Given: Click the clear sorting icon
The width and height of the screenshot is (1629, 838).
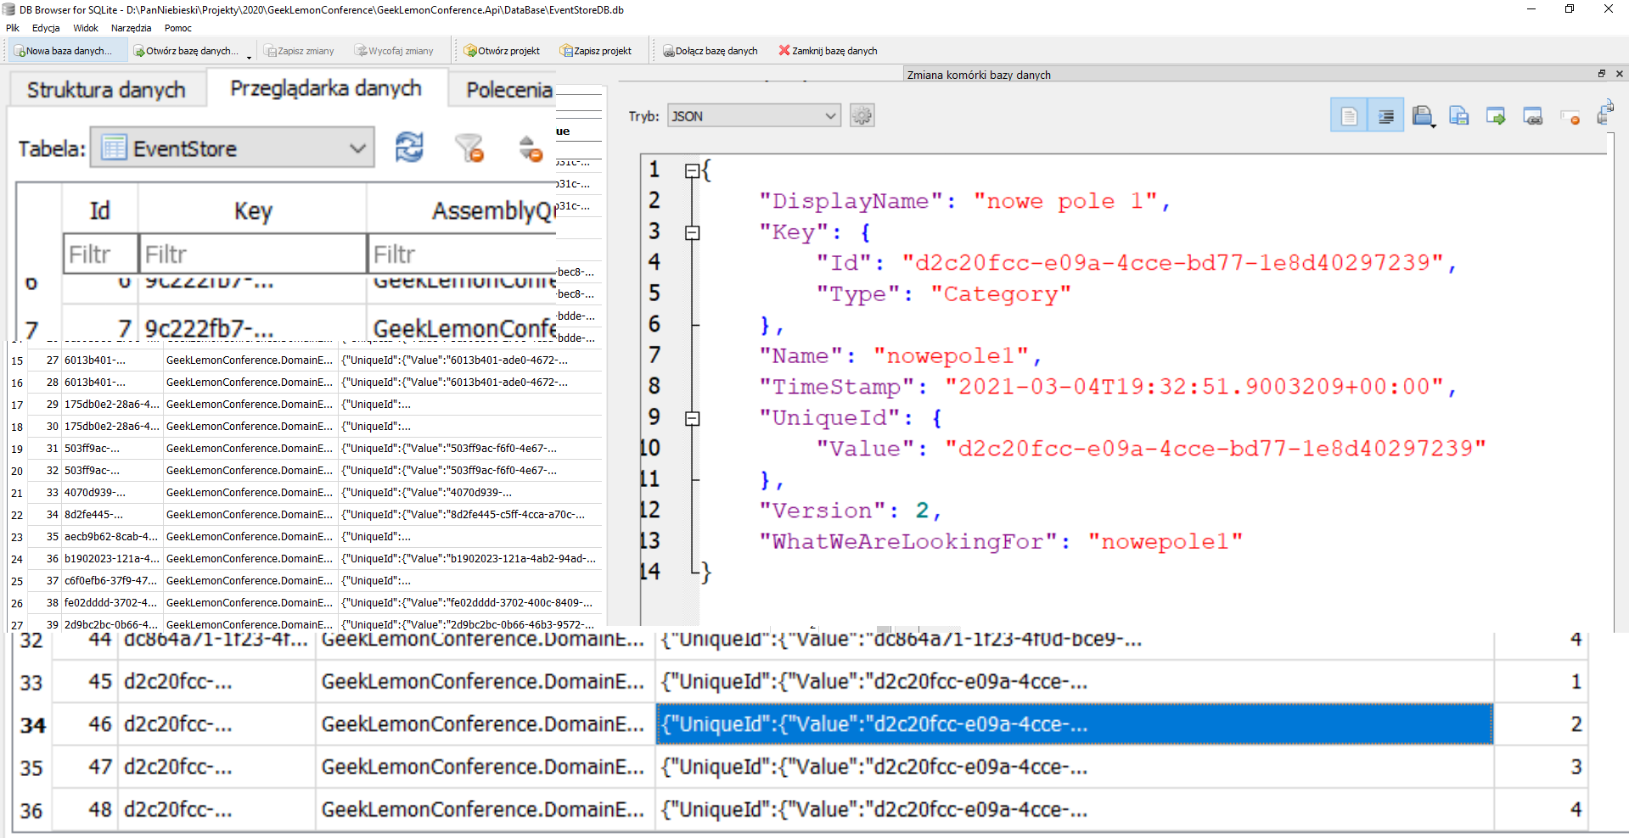Looking at the screenshot, I should (530, 148).
